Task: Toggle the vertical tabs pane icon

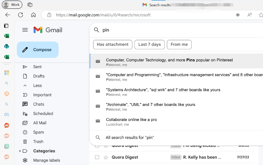Action: point(6,26)
